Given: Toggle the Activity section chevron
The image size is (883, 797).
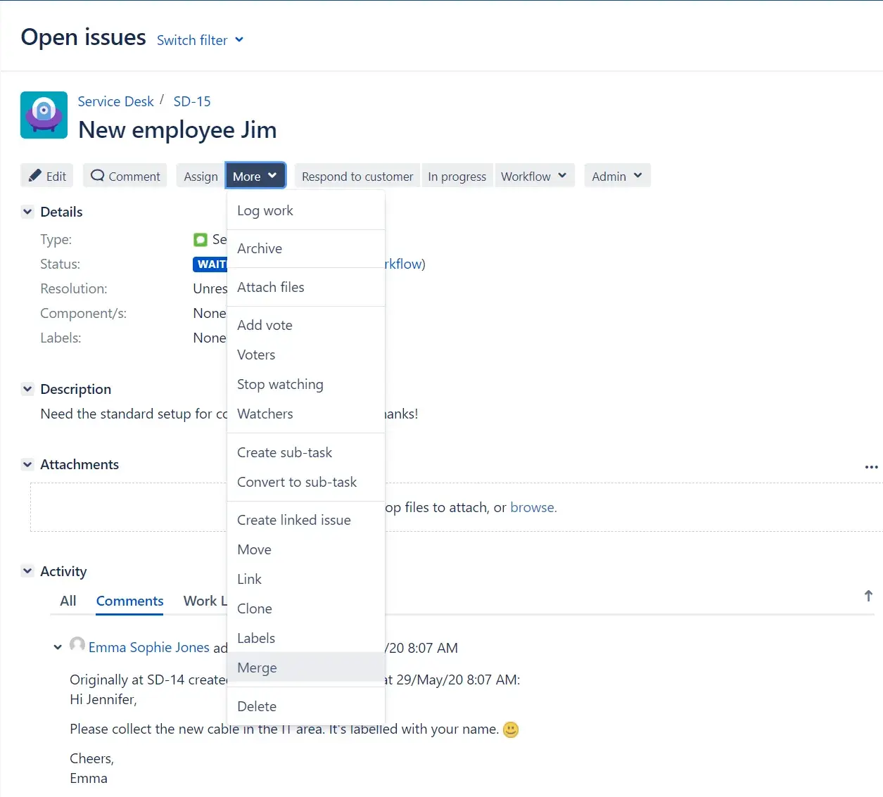Looking at the screenshot, I should coord(27,571).
